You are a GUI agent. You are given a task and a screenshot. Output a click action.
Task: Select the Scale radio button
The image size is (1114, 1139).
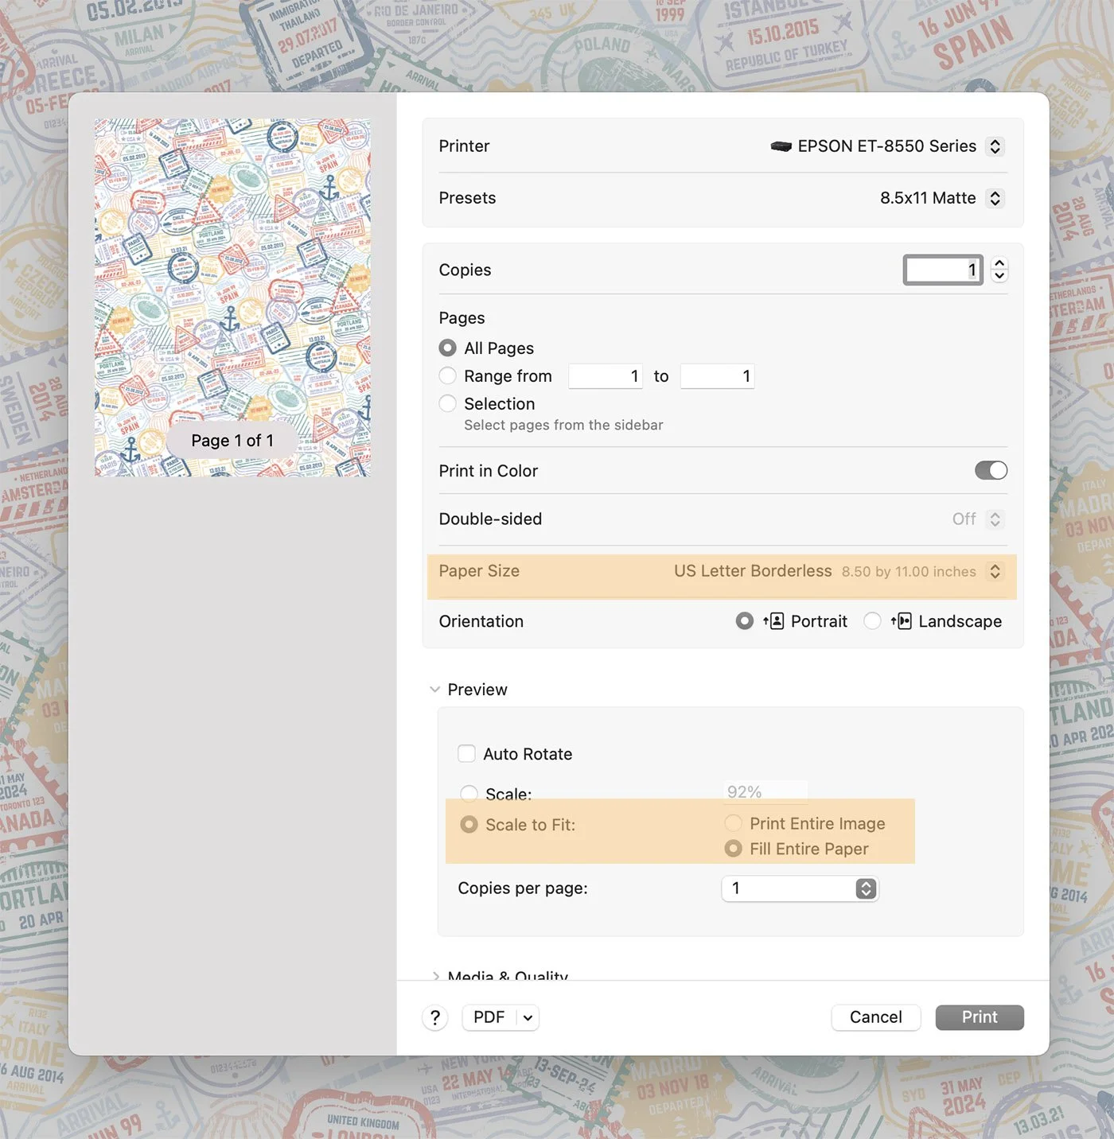click(469, 794)
